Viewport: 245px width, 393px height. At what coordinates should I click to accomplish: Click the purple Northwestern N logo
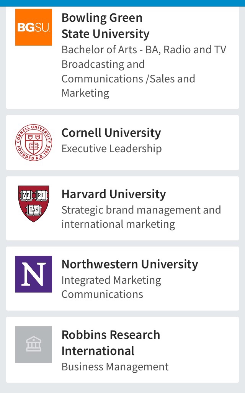point(34,274)
